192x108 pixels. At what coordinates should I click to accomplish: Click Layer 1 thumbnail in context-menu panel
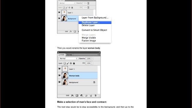point(64,13)
